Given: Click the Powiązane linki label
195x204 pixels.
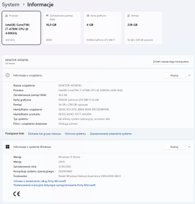Looking at the screenshot, I should pos(15,133).
